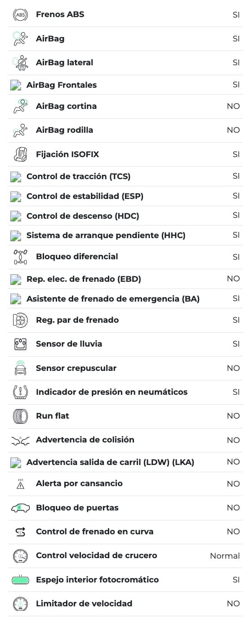This screenshot has width=250, height=623.
Task: Click the Bloqueo diferencial axle icon
Action: (20, 257)
